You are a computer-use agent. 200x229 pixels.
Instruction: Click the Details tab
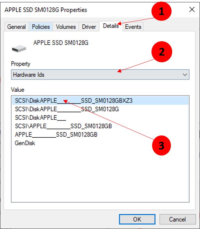[111, 26]
